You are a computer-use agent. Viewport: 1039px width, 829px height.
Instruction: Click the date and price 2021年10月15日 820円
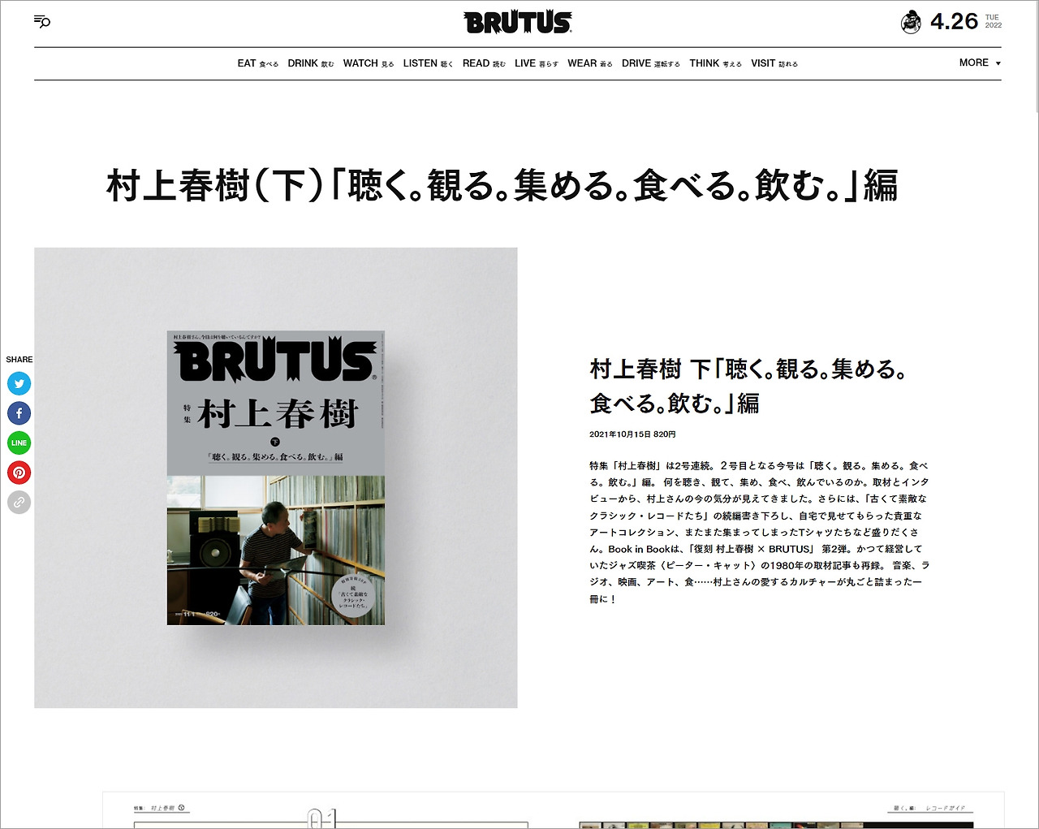632,434
